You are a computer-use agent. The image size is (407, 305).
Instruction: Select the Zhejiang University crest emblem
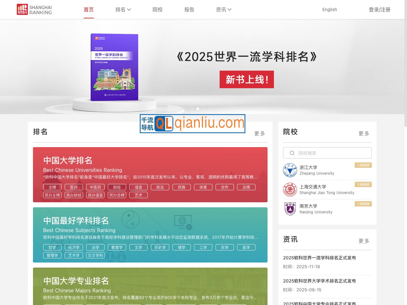290,170
